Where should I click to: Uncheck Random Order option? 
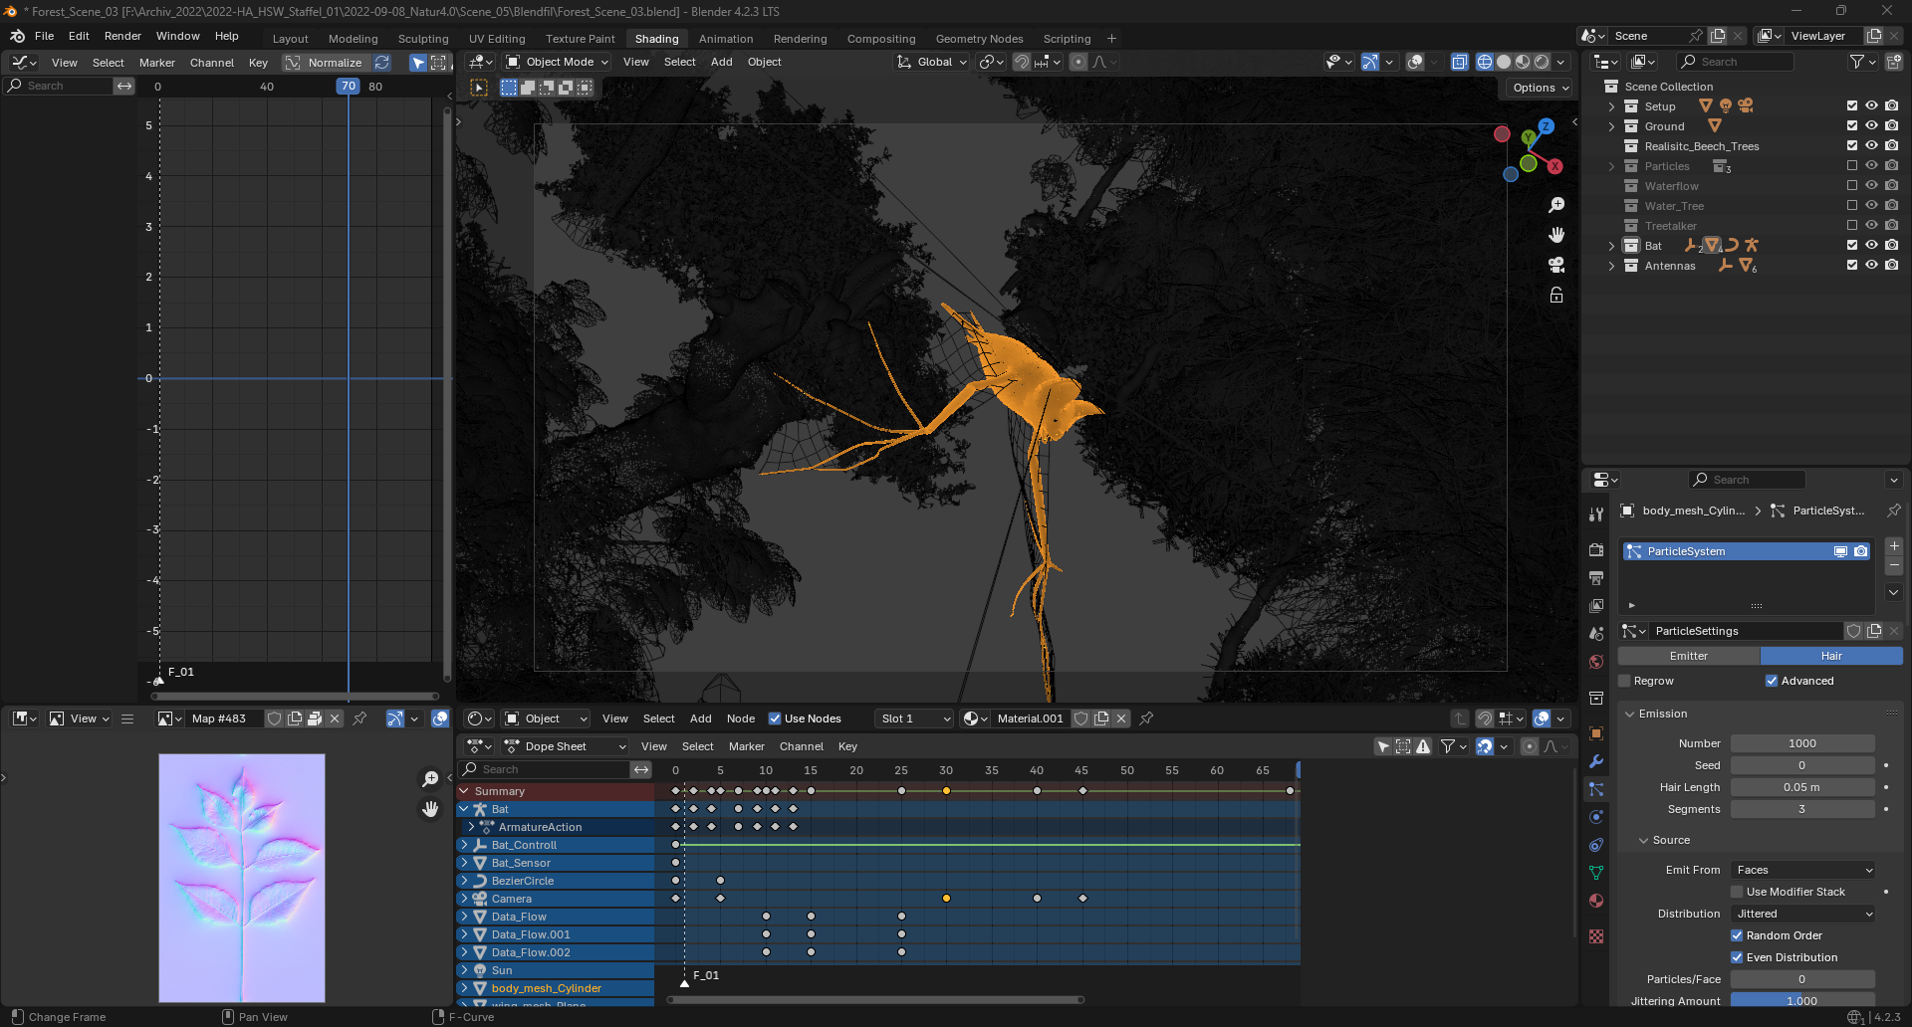1737,935
